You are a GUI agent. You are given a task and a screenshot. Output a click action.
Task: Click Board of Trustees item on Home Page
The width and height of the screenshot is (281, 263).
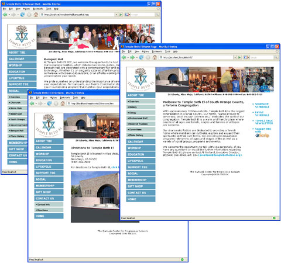(140, 124)
